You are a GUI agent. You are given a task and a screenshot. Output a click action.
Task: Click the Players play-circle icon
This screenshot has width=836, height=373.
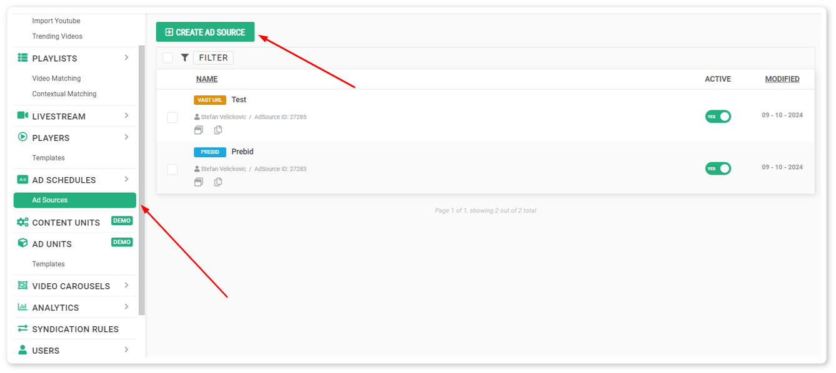[22, 137]
